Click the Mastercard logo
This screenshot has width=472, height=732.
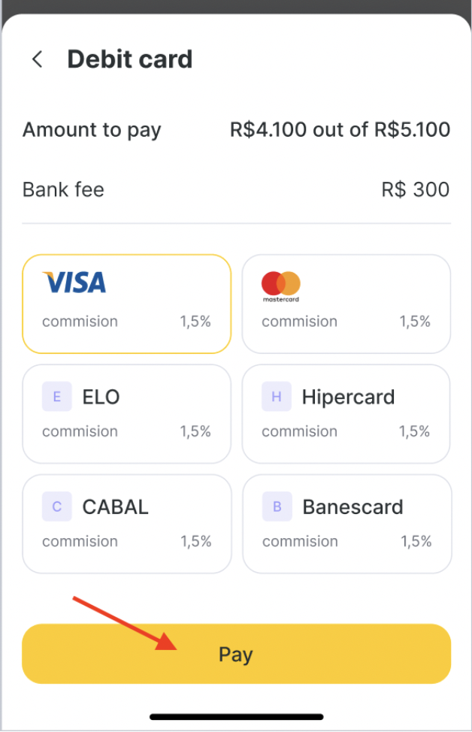281,286
